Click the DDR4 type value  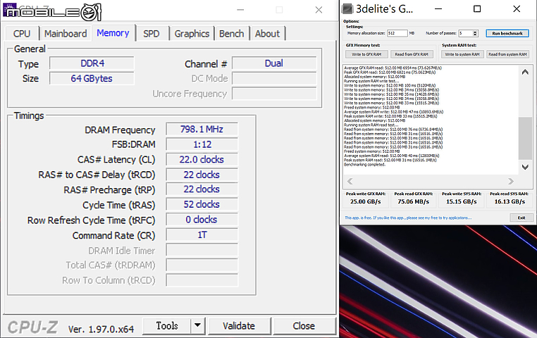pyautogui.click(x=92, y=63)
